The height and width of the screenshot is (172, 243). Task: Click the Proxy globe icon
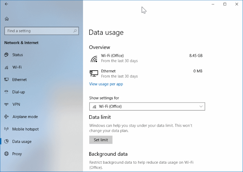click(x=6, y=154)
